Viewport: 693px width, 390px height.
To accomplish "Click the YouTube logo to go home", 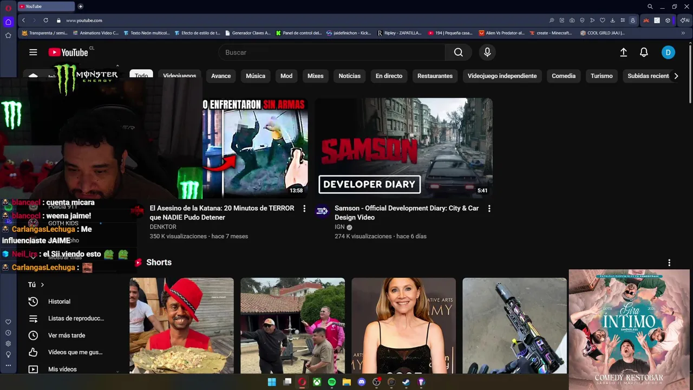I will (x=68, y=52).
